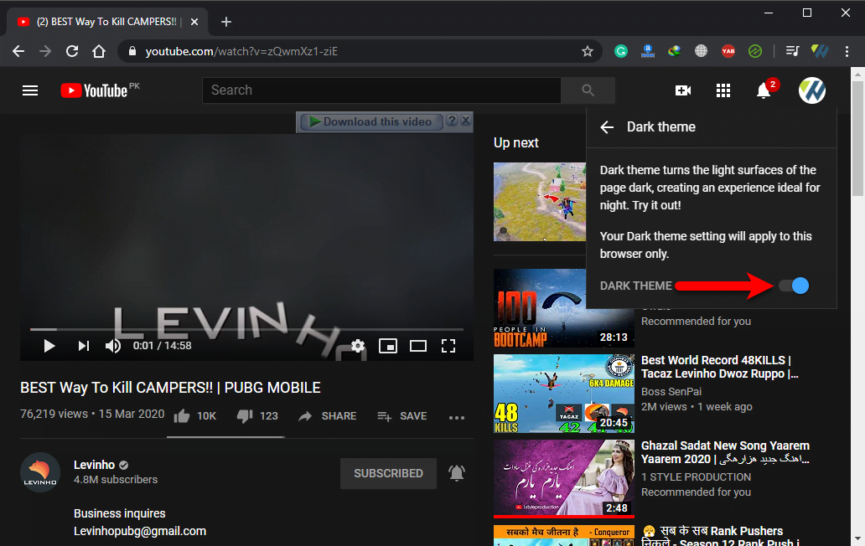Dislike the video with 123 dislikes
The image size is (865, 546).
(x=257, y=416)
